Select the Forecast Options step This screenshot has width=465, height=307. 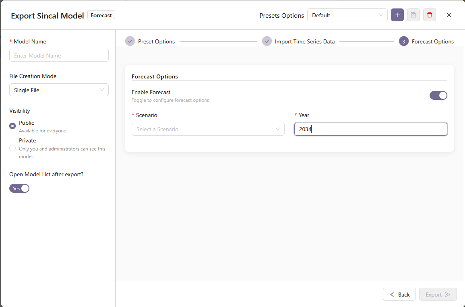[x=426, y=41]
